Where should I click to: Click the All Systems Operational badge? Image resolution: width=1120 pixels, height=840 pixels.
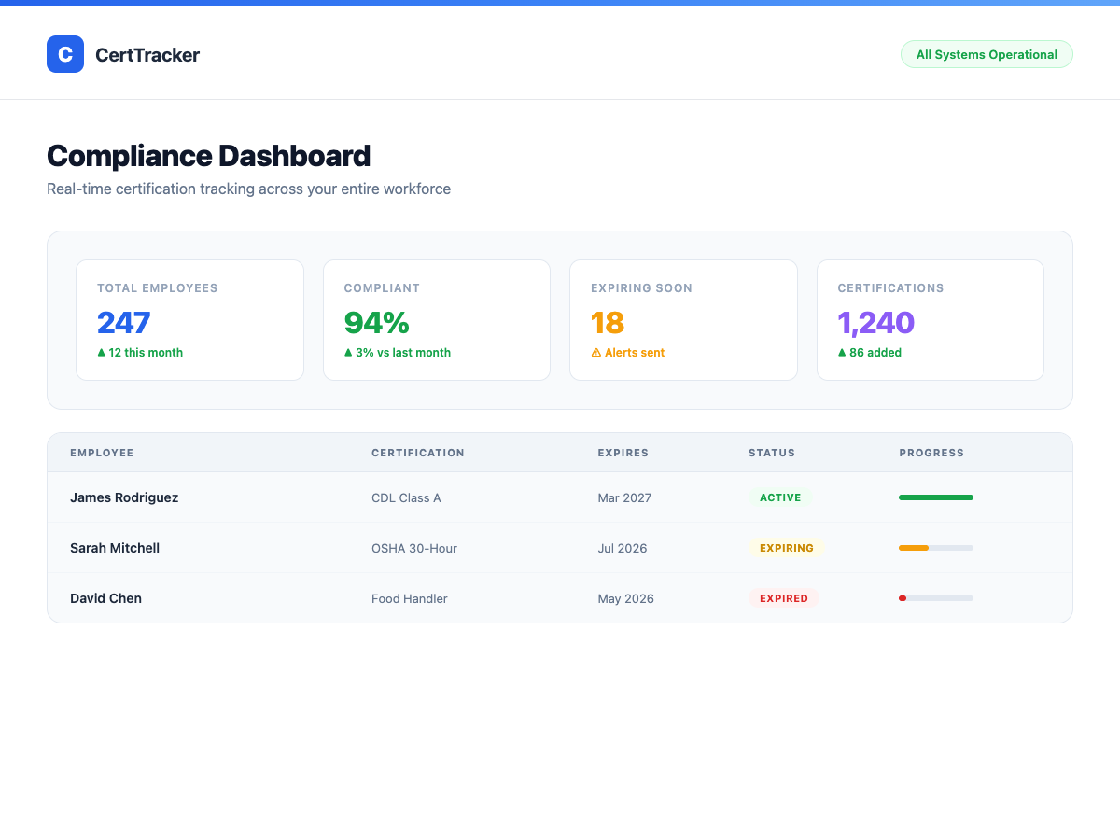coord(987,54)
